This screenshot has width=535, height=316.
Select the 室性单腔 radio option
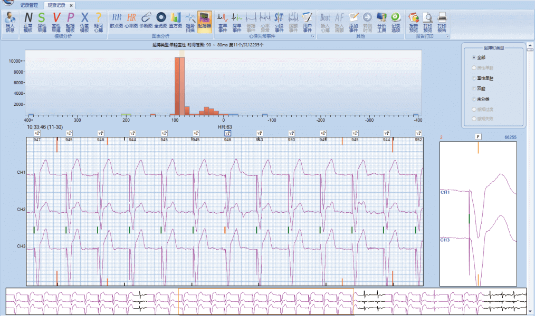click(474, 78)
